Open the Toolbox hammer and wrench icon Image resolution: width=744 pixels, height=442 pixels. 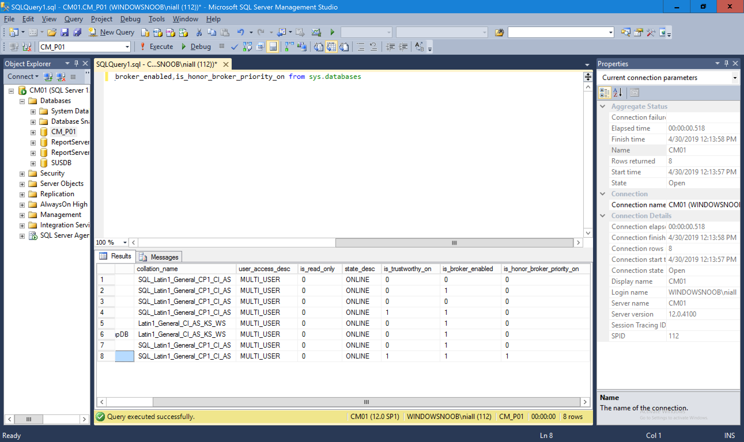click(651, 32)
